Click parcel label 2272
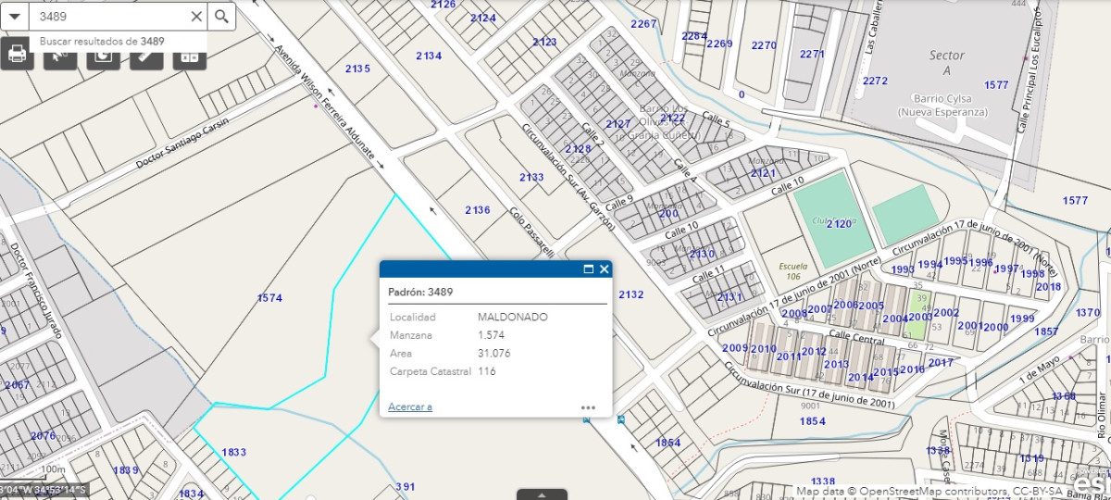This screenshot has width=1111, height=500. coord(875,81)
